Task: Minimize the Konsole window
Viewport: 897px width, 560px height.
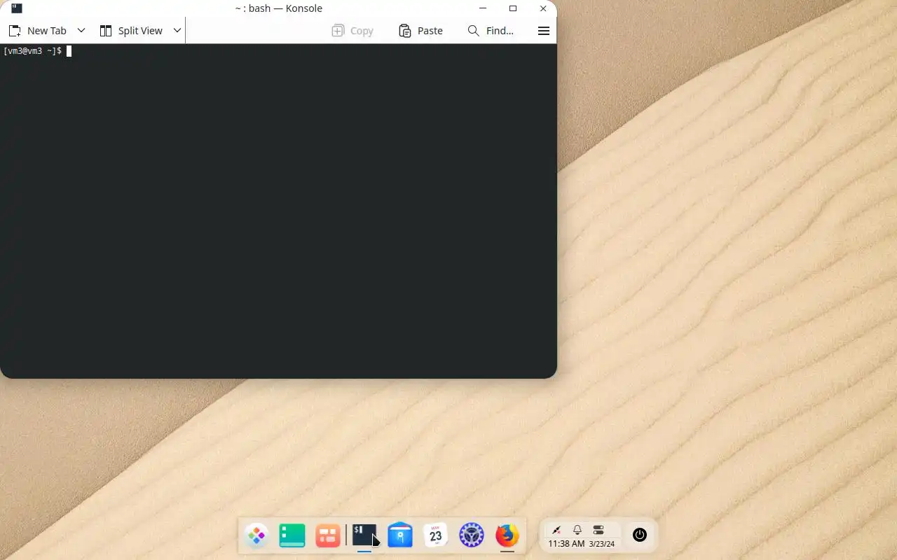Action: pos(483,8)
